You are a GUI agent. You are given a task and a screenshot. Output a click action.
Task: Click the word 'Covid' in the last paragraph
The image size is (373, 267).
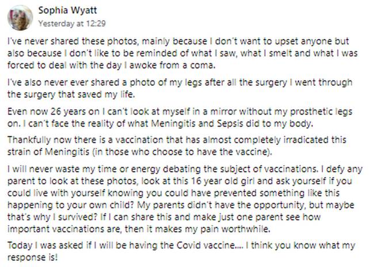tap(188, 245)
